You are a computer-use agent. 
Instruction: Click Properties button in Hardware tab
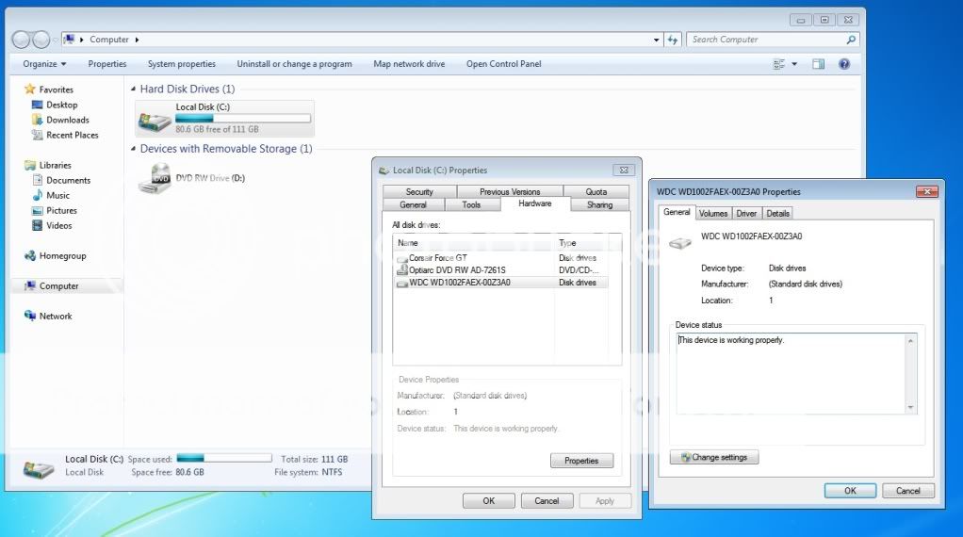tap(581, 461)
